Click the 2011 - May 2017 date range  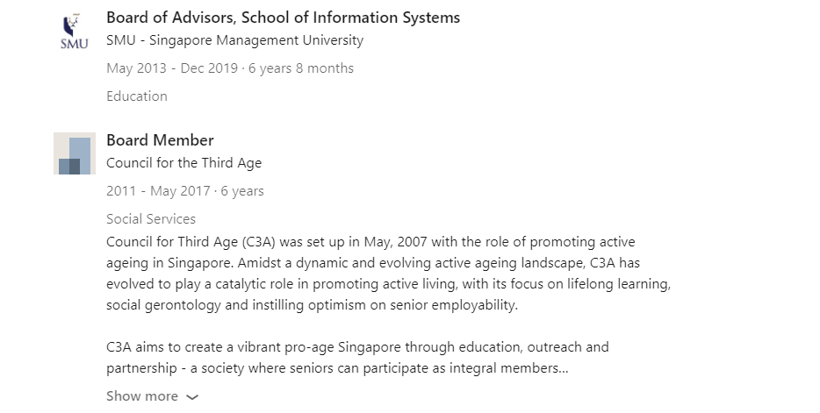[x=158, y=191]
